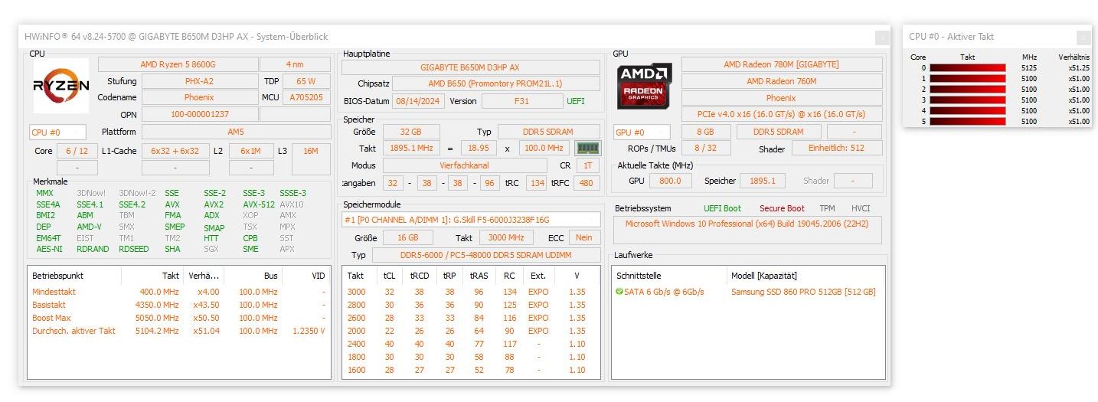Click the Bus column header
This screenshot has height=402, width=1098.
click(253, 276)
